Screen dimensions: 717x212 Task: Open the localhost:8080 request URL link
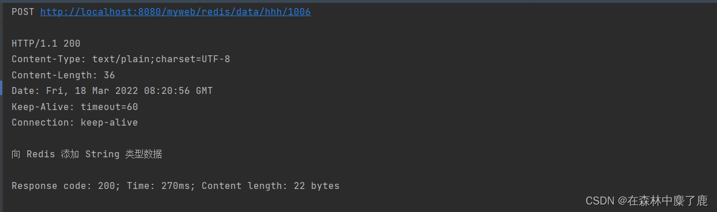[176, 12]
